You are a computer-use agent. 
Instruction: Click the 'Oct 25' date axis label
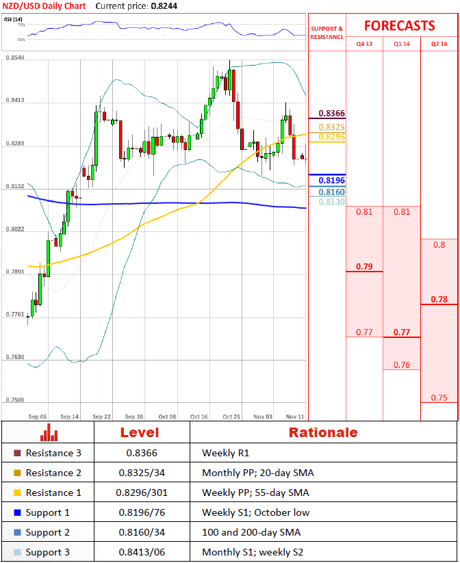pyautogui.click(x=231, y=417)
